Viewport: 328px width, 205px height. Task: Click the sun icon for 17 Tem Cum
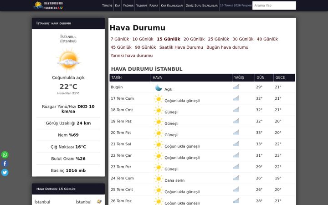point(159,99)
